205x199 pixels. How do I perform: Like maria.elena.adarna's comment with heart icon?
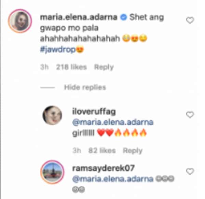click(190, 20)
